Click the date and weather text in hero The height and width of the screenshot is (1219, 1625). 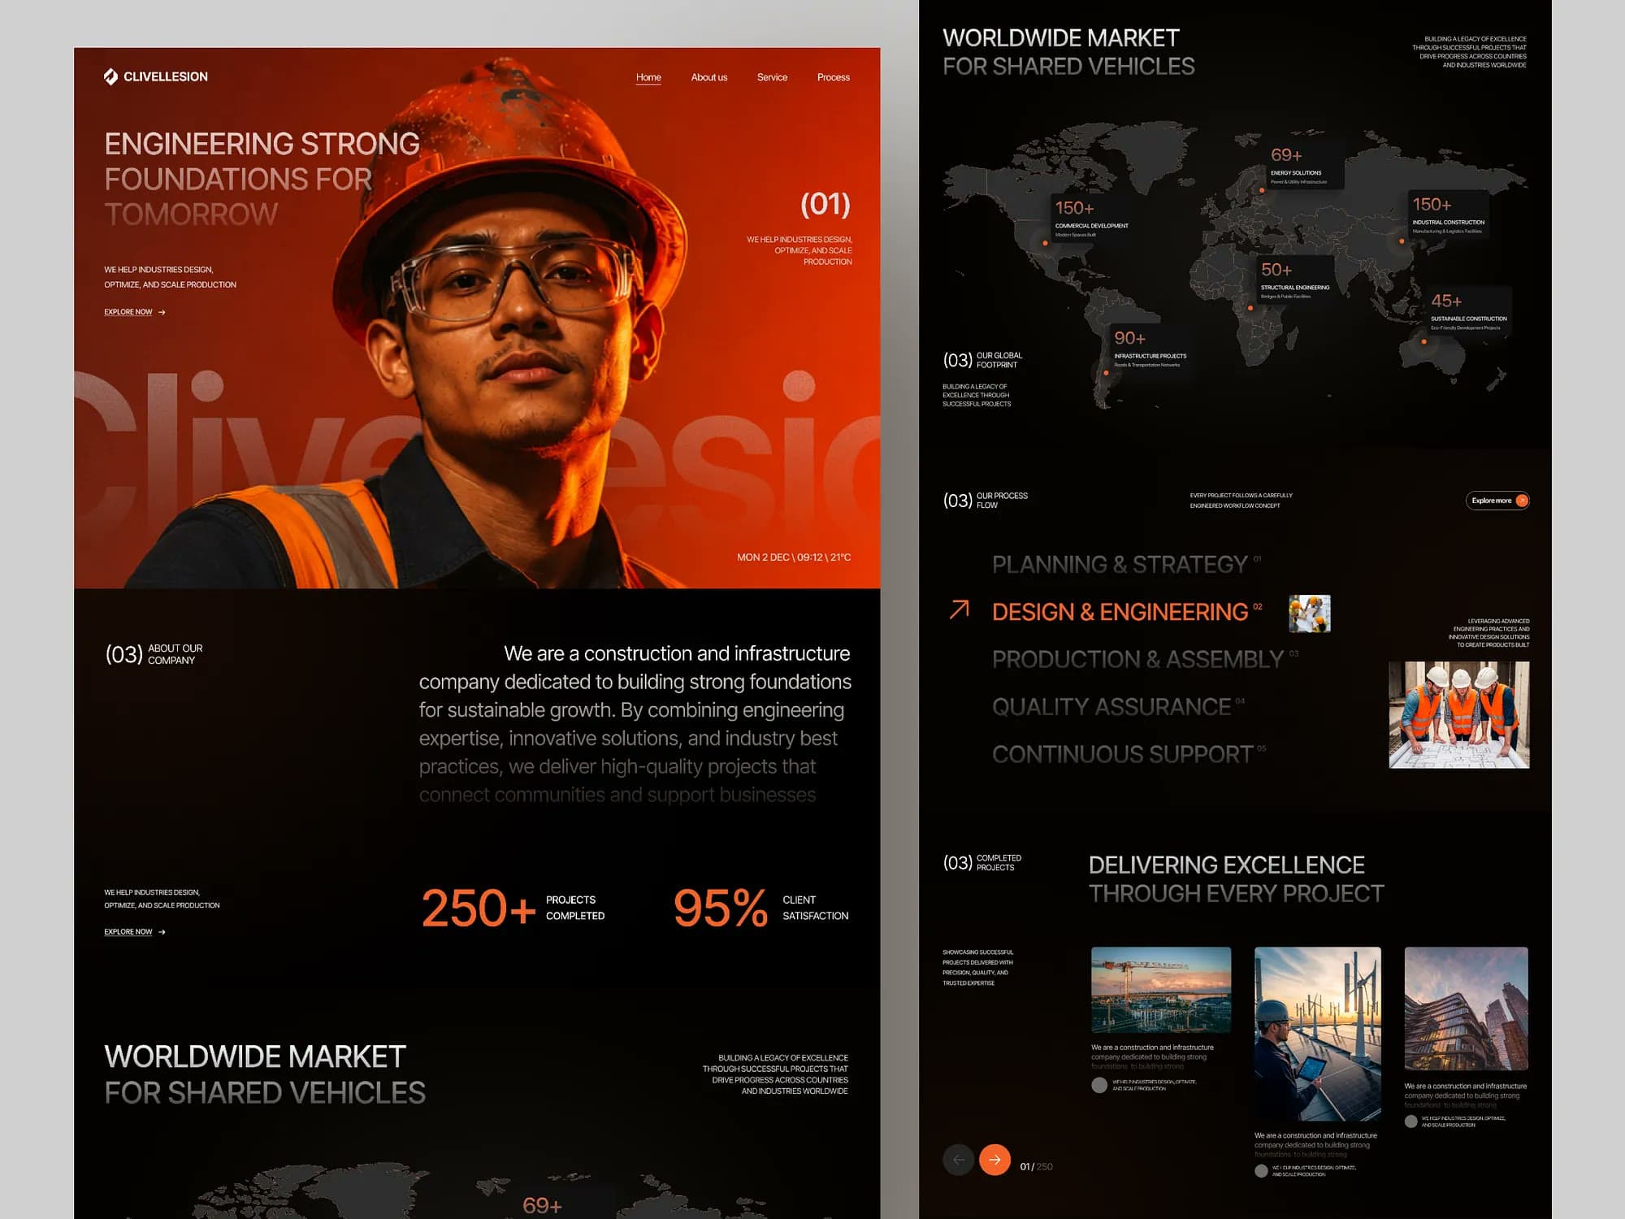pos(794,557)
